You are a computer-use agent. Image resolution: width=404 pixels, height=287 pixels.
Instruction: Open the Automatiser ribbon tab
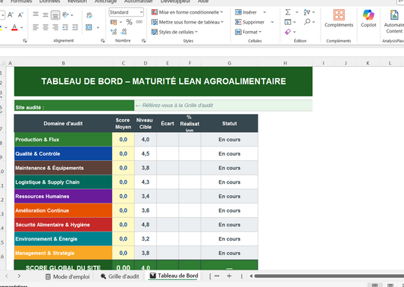tap(139, 2)
